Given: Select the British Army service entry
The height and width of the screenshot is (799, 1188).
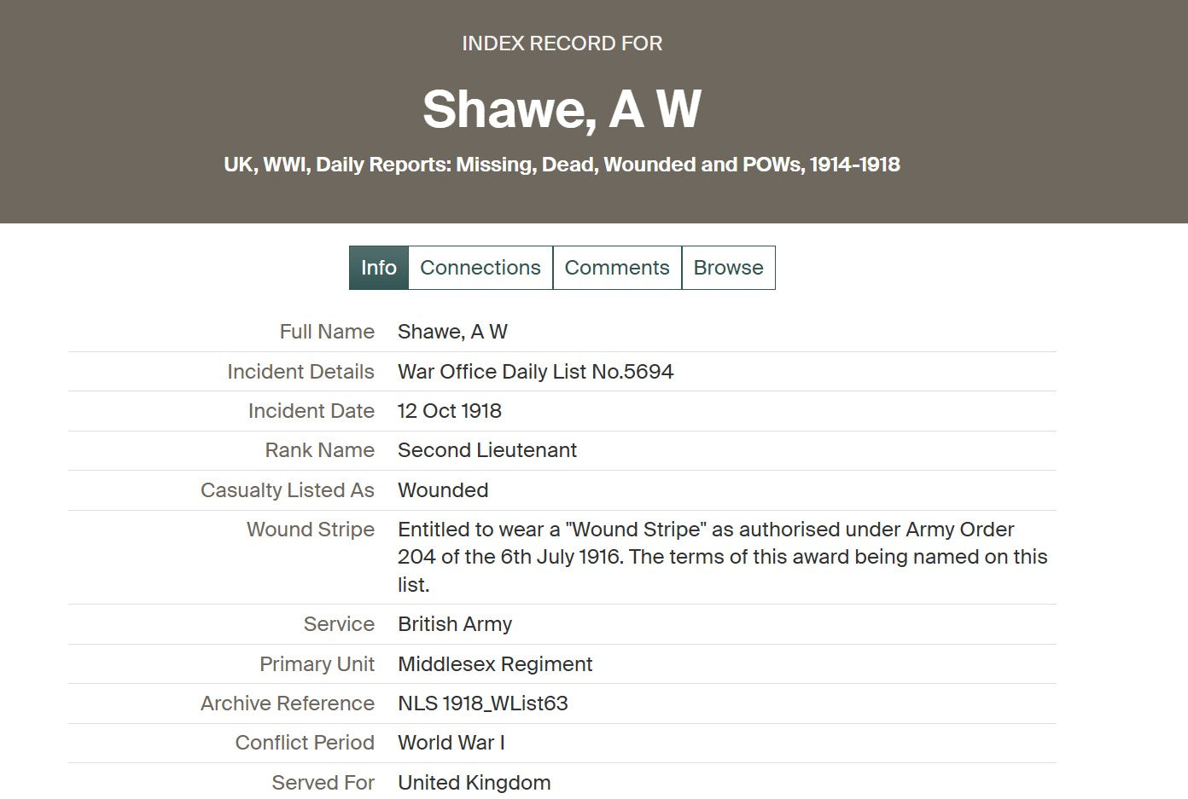Looking at the screenshot, I should [455, 624].
